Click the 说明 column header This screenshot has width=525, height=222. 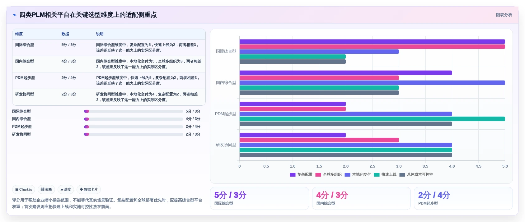click(100, 34)
